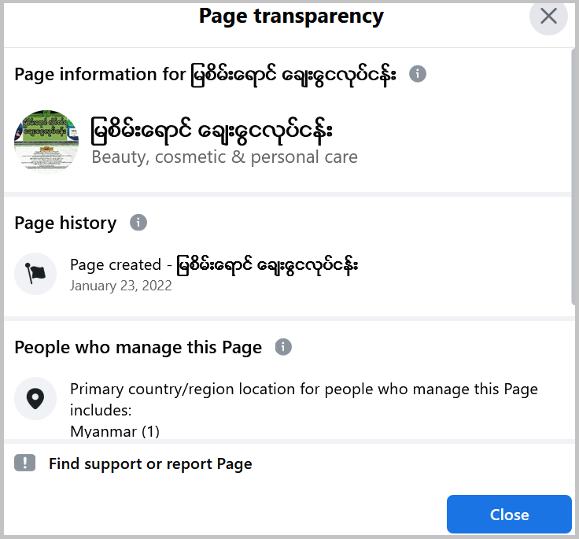
Task: Open info icon beside Page information heading
Action: [x=418, y=74]
